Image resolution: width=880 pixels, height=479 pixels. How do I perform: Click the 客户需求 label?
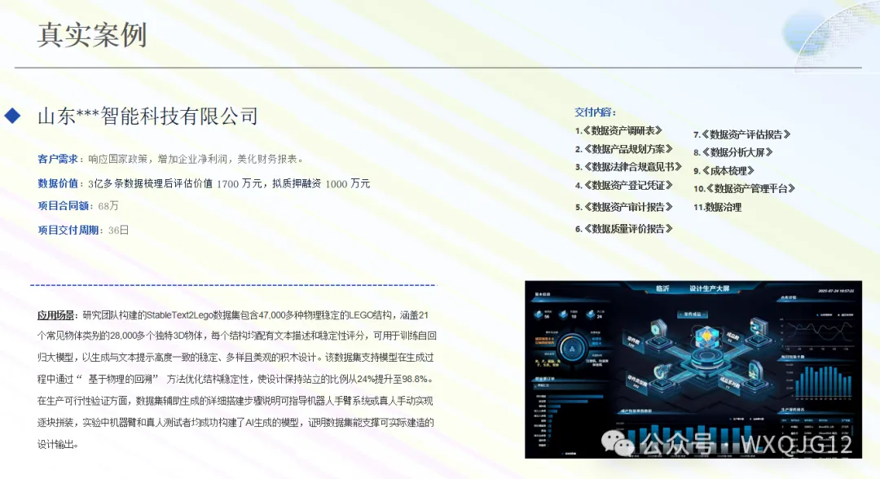pos(57,160)
